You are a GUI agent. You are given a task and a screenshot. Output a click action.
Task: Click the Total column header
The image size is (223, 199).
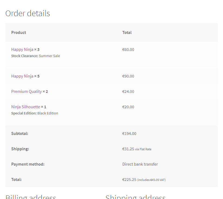pos(127,33)
